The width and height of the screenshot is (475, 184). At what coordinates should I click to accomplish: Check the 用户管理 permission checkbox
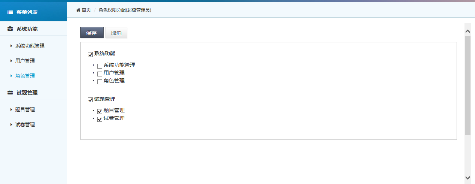(100, 74)
